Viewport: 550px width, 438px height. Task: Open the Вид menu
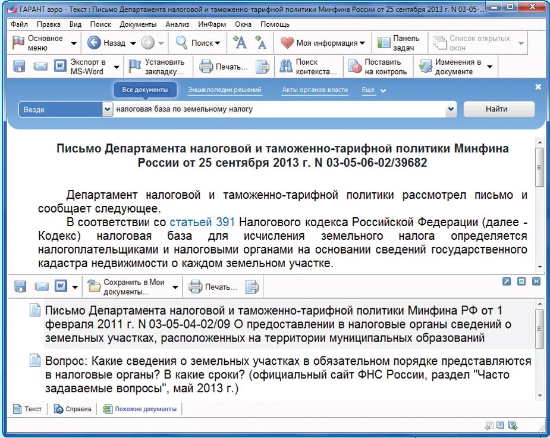tap(75, 24)
